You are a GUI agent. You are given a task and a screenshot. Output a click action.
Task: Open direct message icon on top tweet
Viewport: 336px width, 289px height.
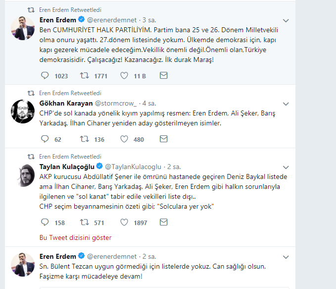point(164,76)
